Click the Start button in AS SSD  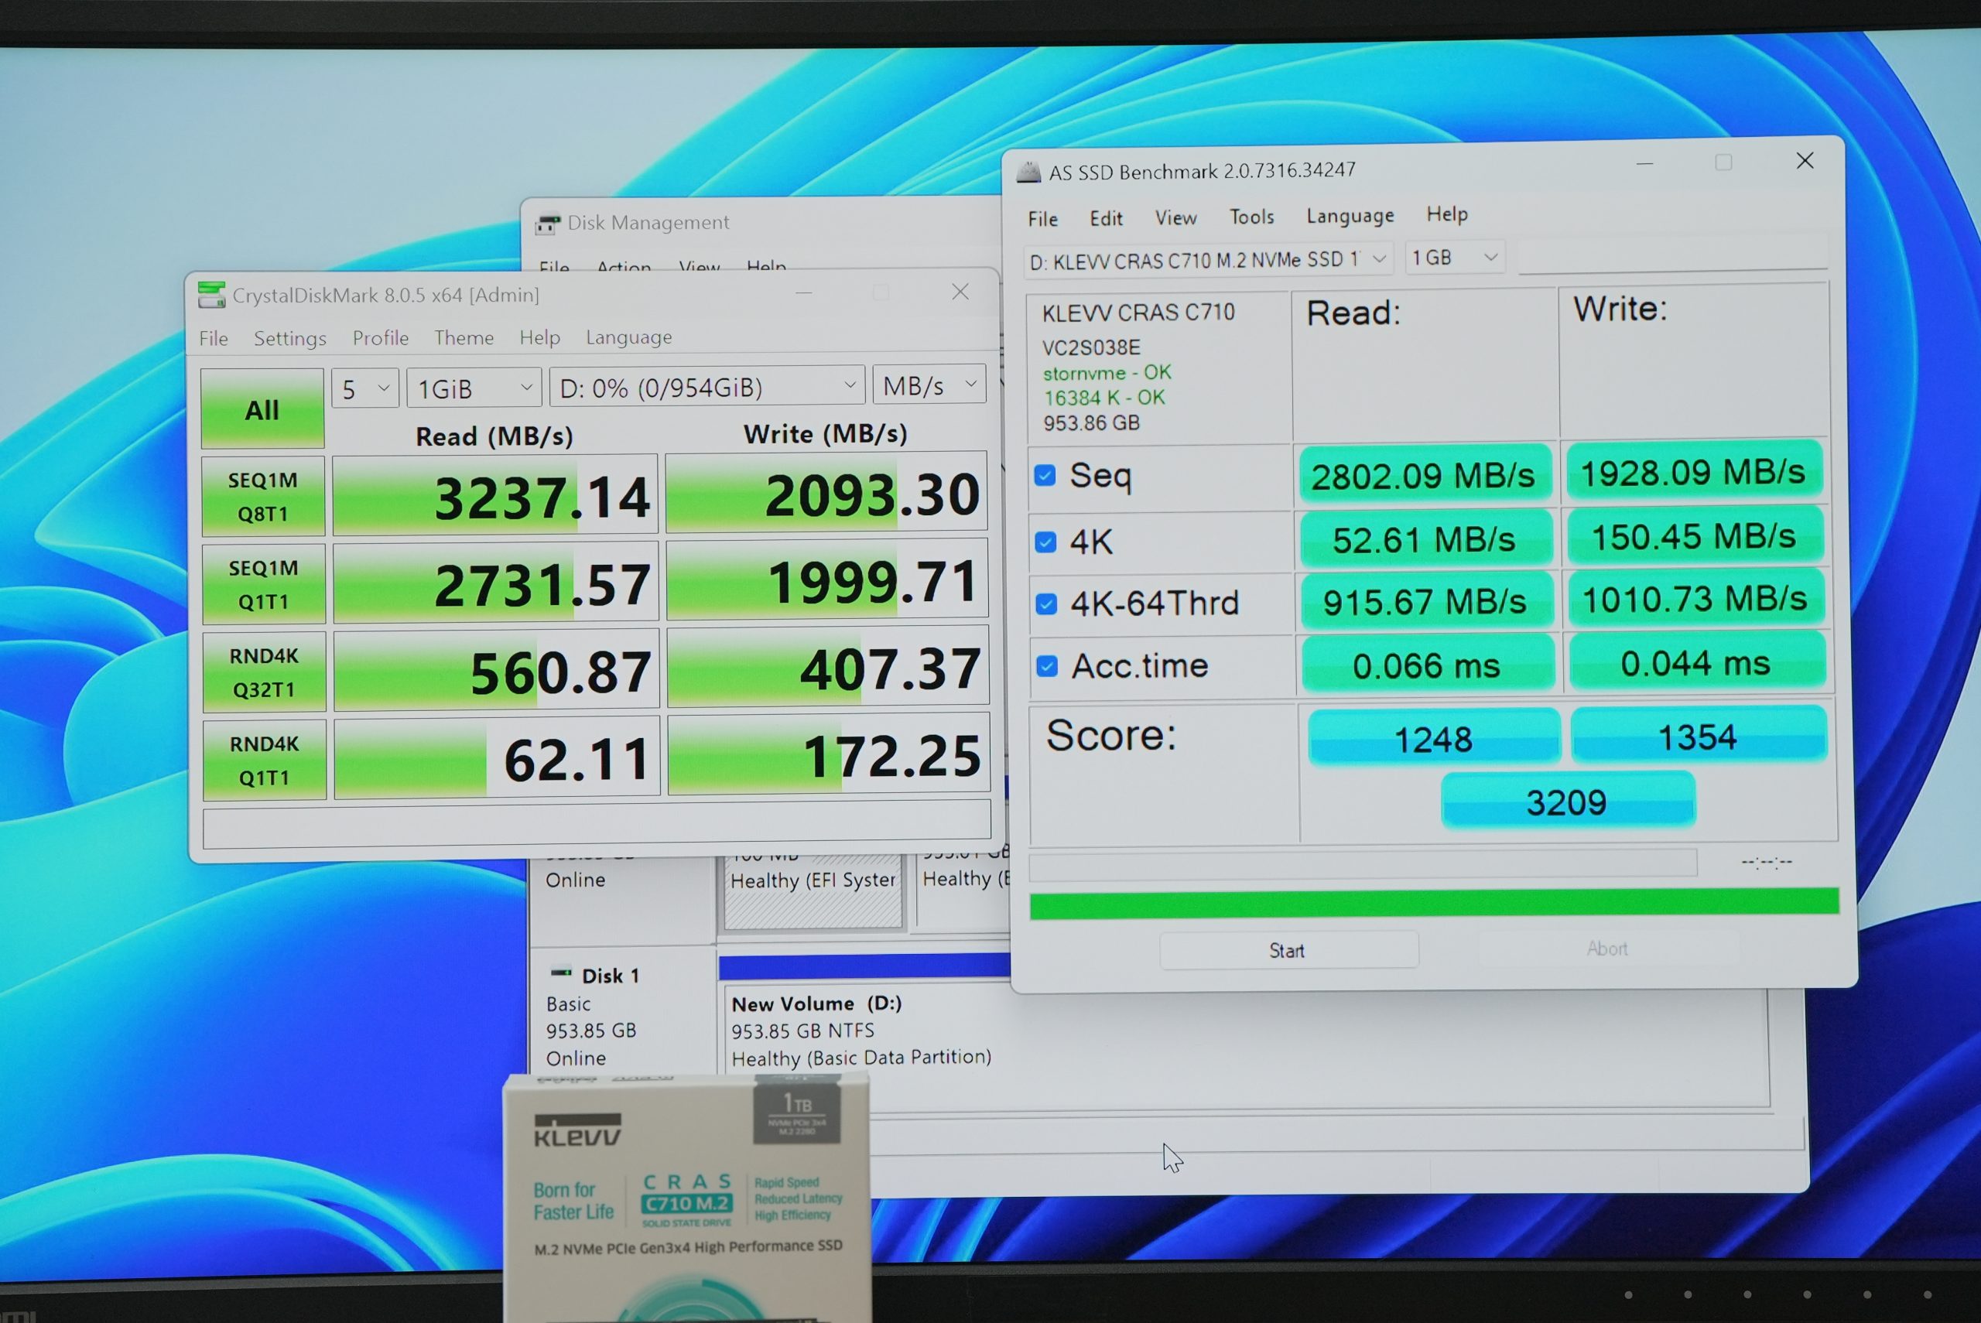click(x=1288, y=950)
